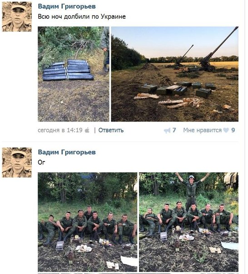The image size is (248, 274).
Task: Open the howitzers in the field photo
Action: point(175,74)
